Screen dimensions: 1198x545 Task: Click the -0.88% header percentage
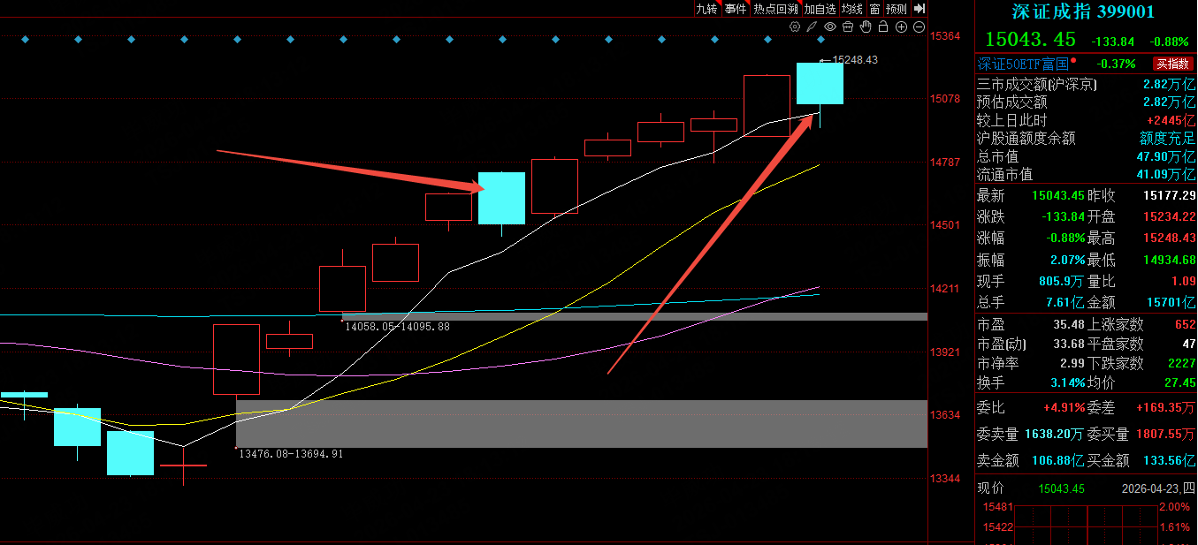(x=1169, y=42)
